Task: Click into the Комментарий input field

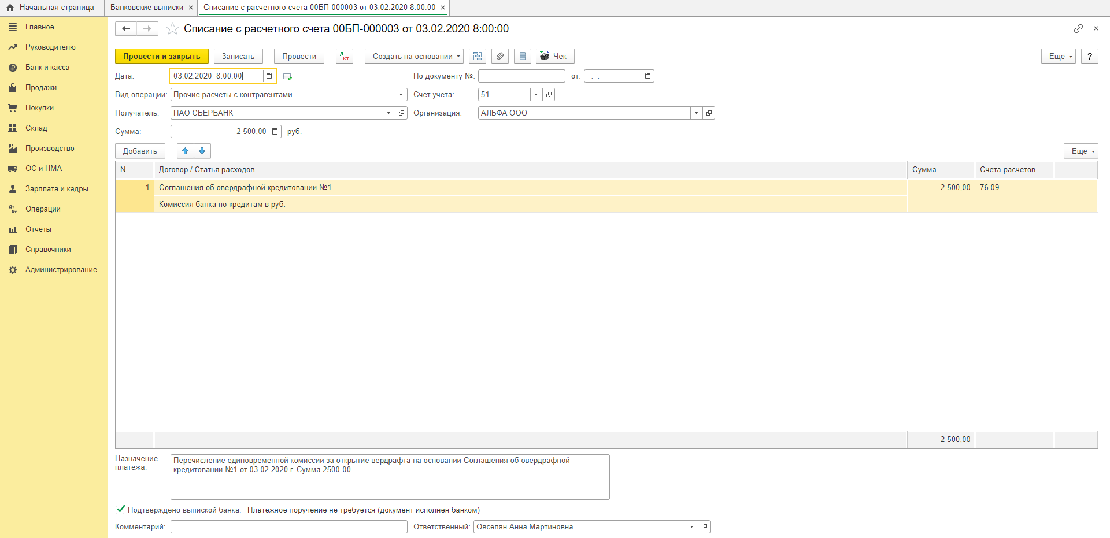Action: [x=288, y=526]
